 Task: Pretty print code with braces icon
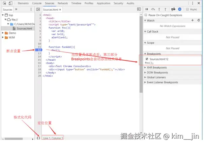[38, 138]
